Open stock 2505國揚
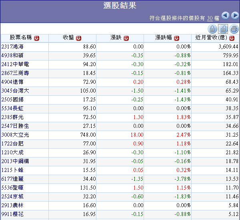The height and width of the screenshot is (220, 240). [x=12, y=99]
